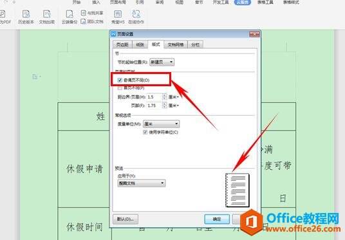Select the 版式 tab
This screenshot has width=345, height=240.
pos(156,44)
